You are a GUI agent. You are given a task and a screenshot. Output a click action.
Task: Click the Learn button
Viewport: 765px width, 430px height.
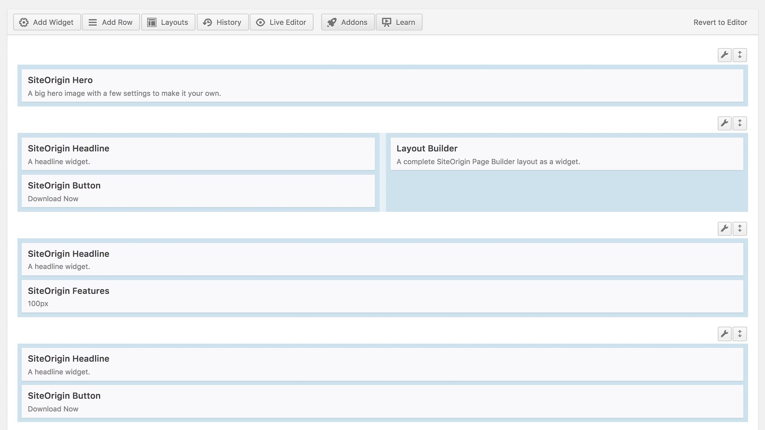click(x=398, y=22)
